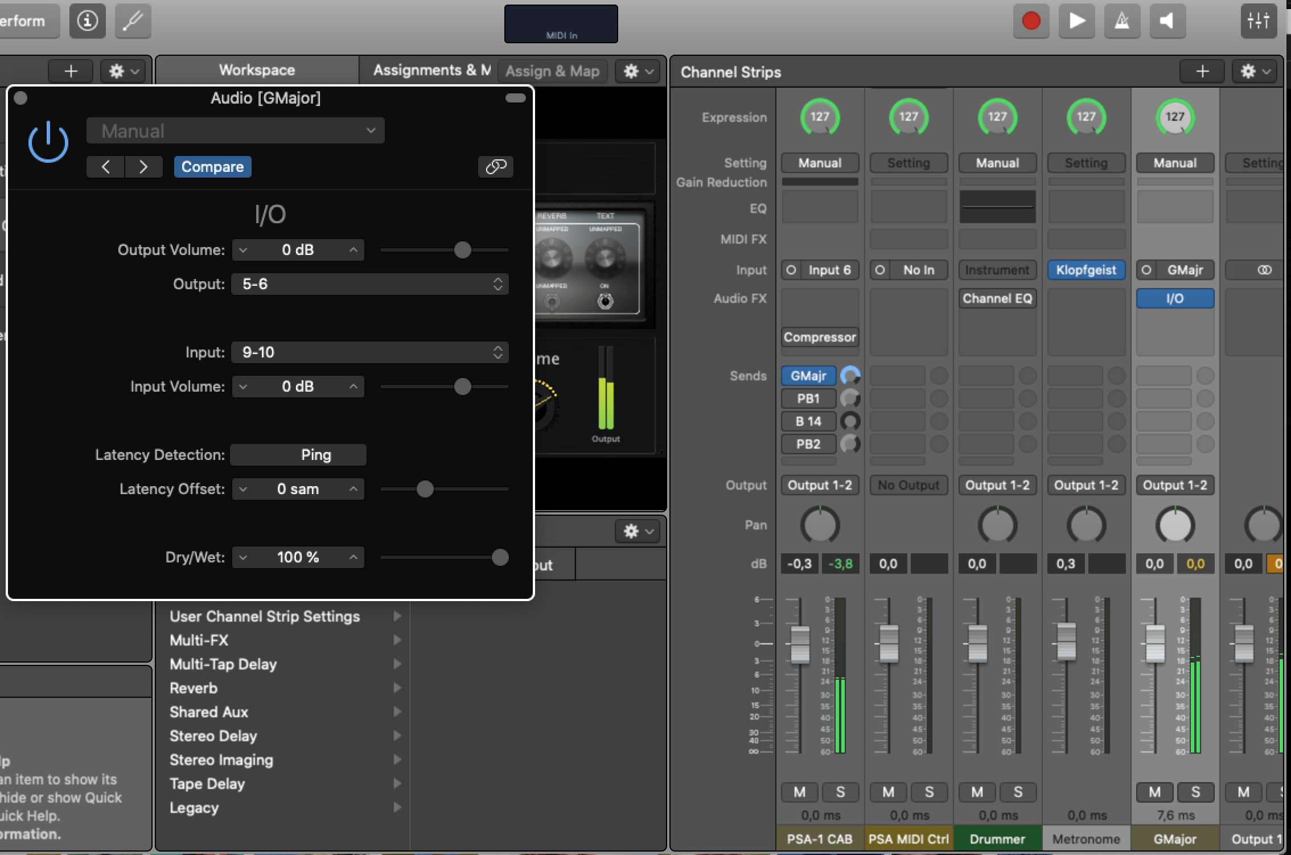Click the info icon near Perform
1291x855 pixels.
87,21
